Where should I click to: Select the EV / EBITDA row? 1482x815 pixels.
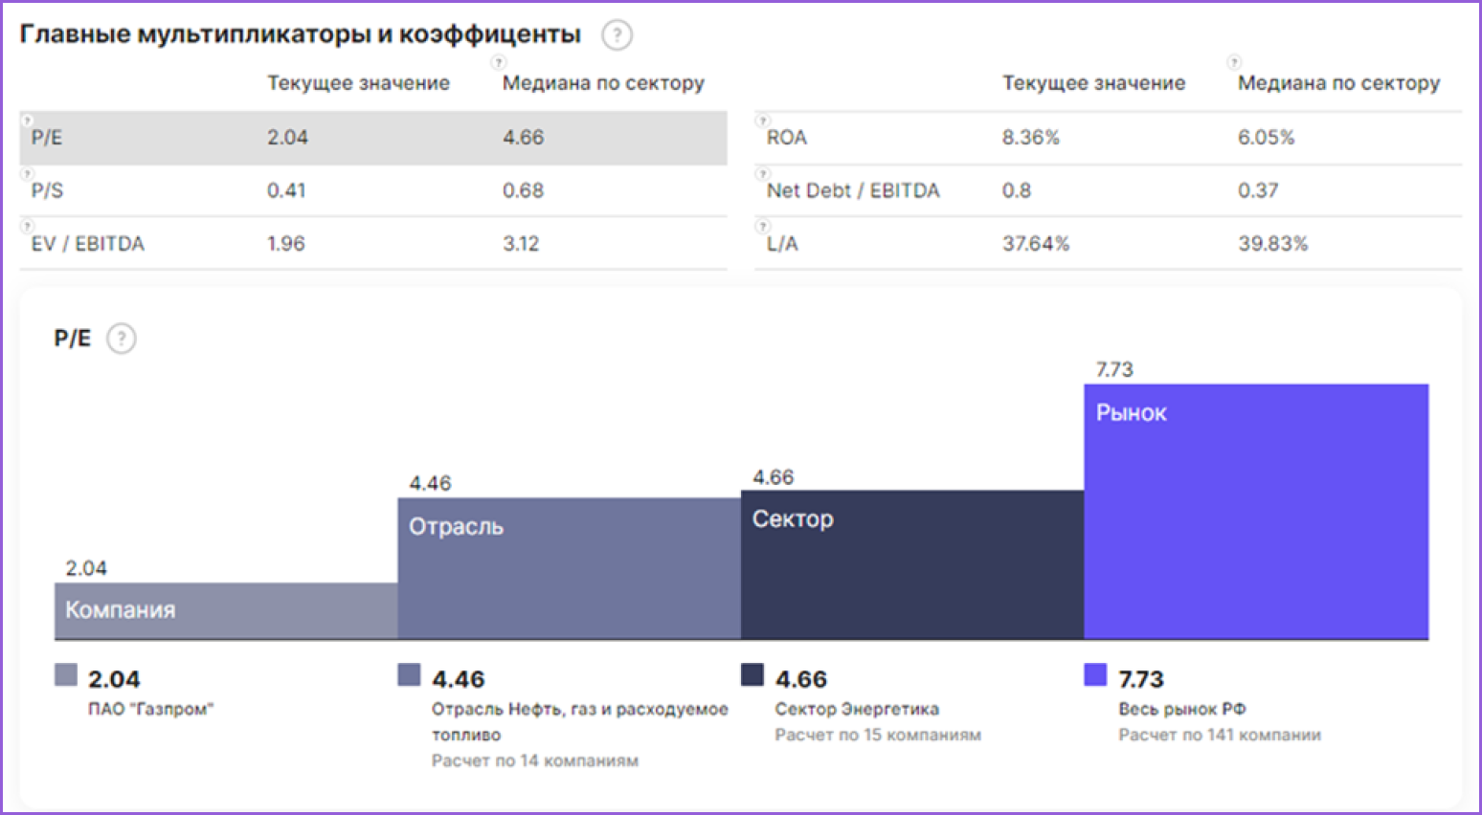[x=372, y=244]
